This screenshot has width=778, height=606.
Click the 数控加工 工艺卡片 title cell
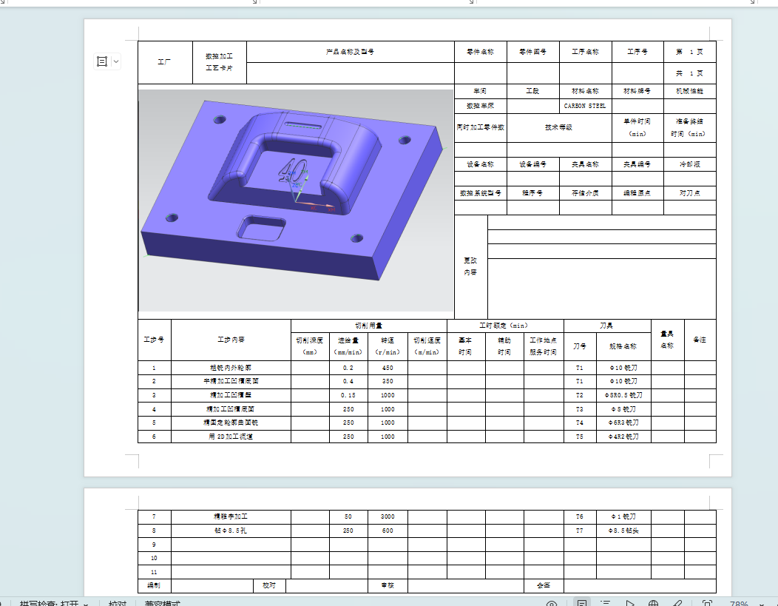pyautogui.click(x=220, y=62)
